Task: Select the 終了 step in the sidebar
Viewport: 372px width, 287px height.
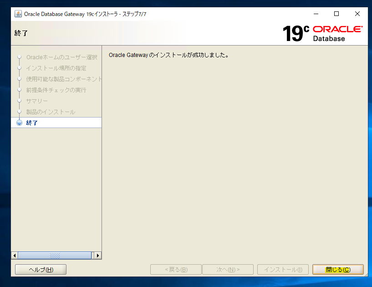Action: (x=56, y=123)
